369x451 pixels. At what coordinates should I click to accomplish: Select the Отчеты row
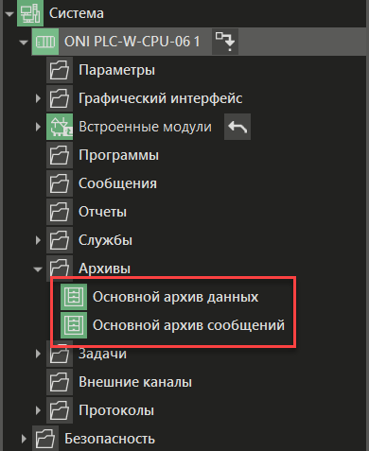click(x=102, y=212)
